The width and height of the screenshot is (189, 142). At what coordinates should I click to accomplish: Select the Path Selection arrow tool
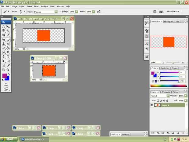pyautogui.click(x=3, y=61)
